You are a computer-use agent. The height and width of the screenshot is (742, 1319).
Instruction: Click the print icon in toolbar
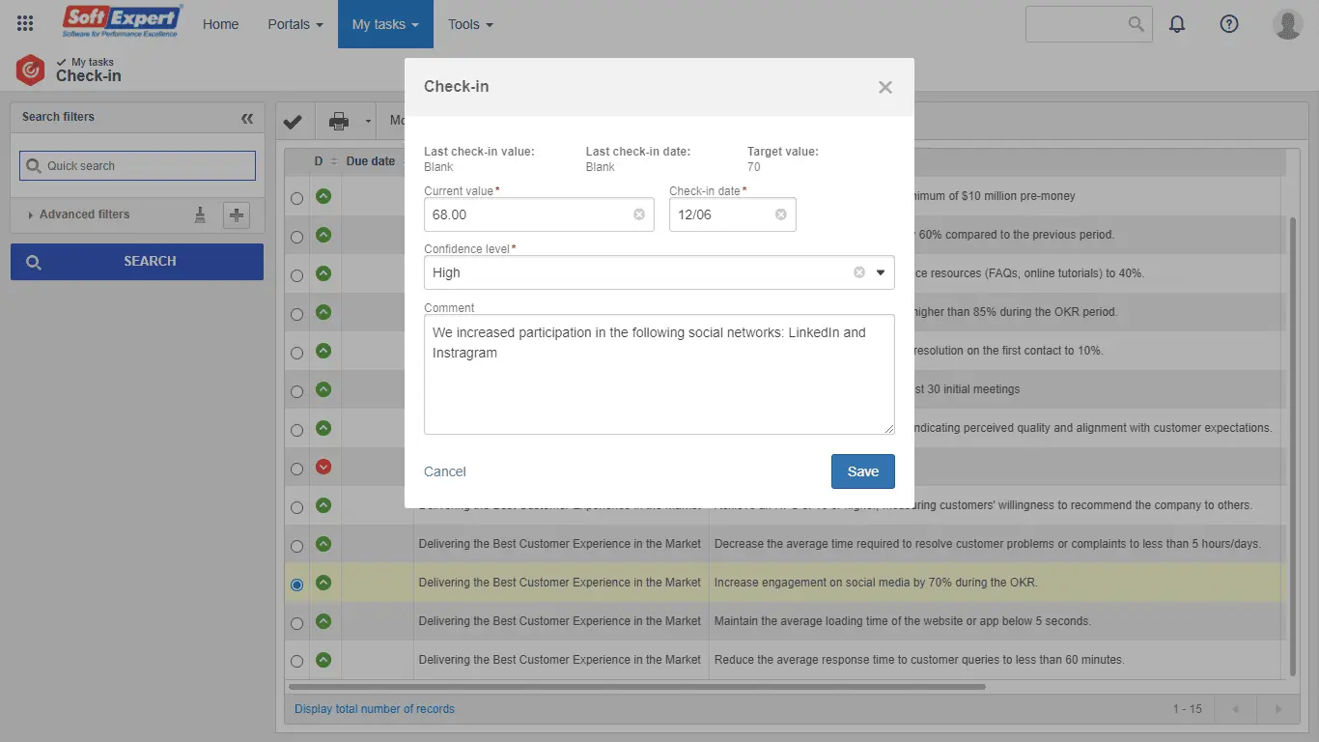339,122
